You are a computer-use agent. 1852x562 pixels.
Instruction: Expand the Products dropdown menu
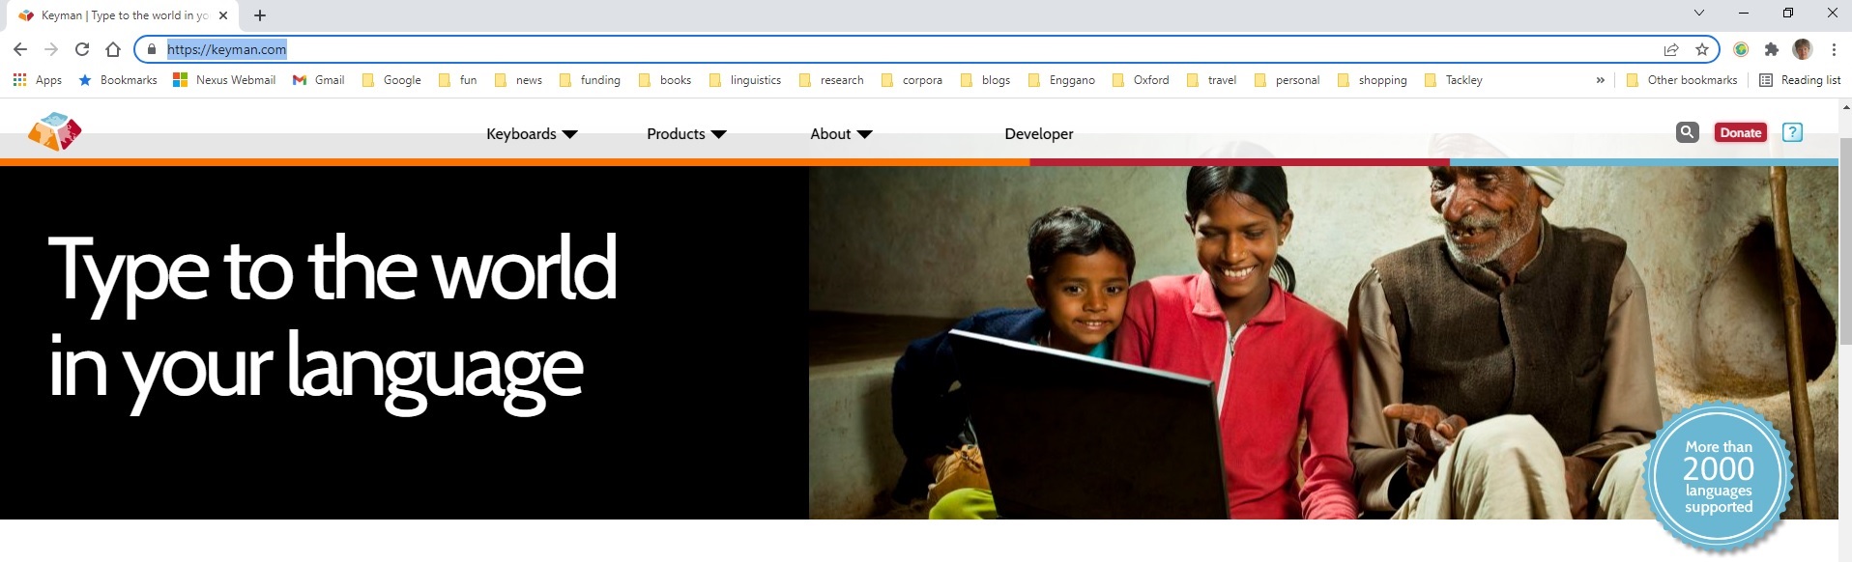click(x=685, y=134)
